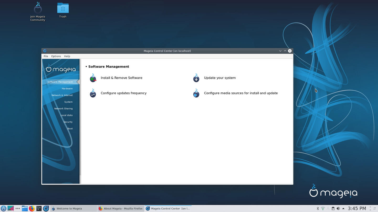Image resolution: width=378 pixels, height=212 pixels.
Task: Minimize the Mageia Control Center window
Action: [280, 51]
